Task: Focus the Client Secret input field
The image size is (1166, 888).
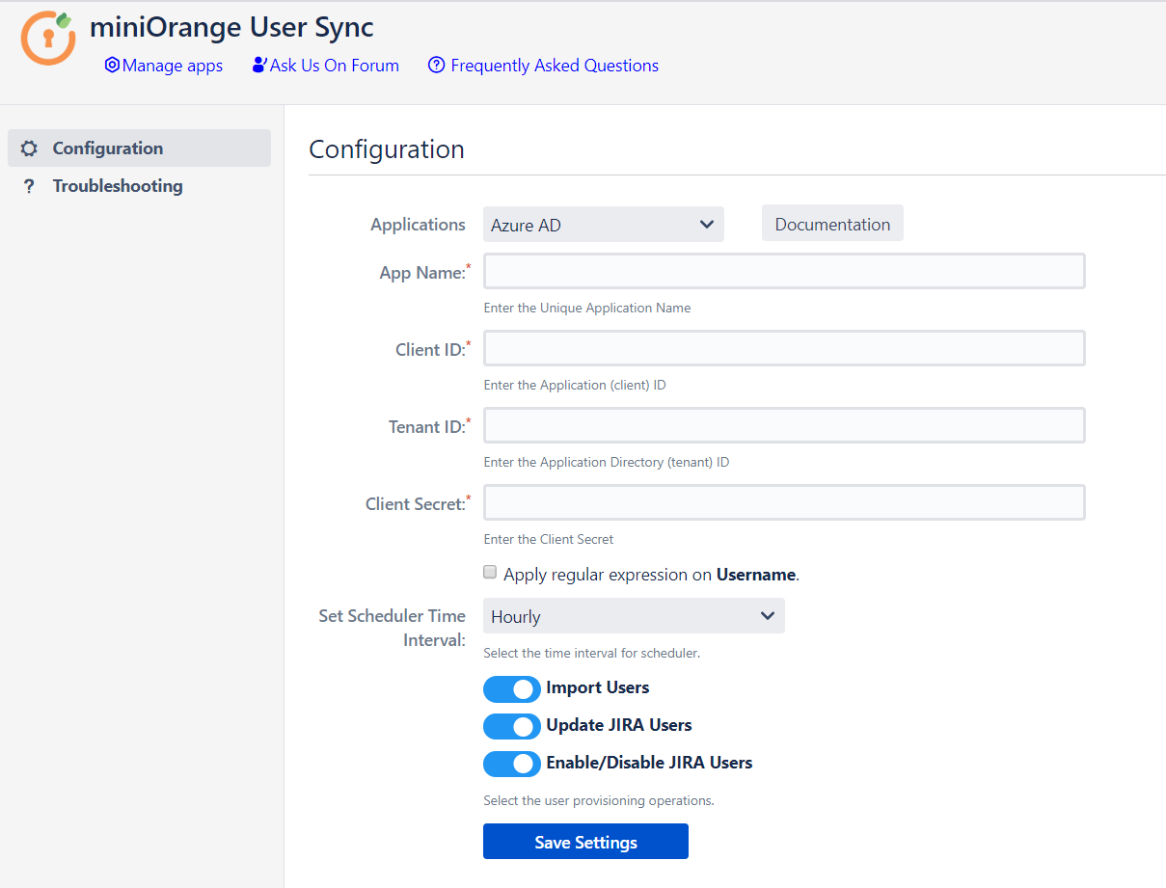Action: click(784, 502)
